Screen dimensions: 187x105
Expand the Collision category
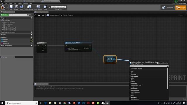pyautogui.click(x=130, y=82)
